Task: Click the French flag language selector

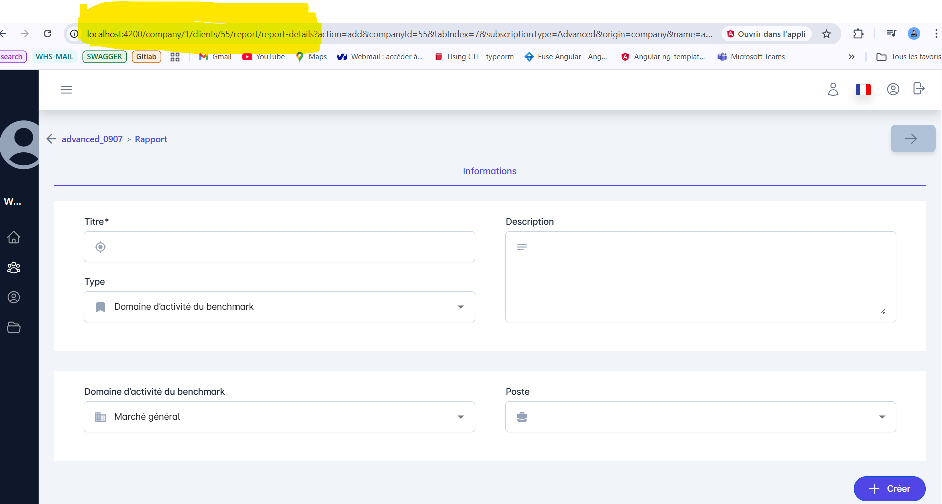Action: tap(863, 90)
